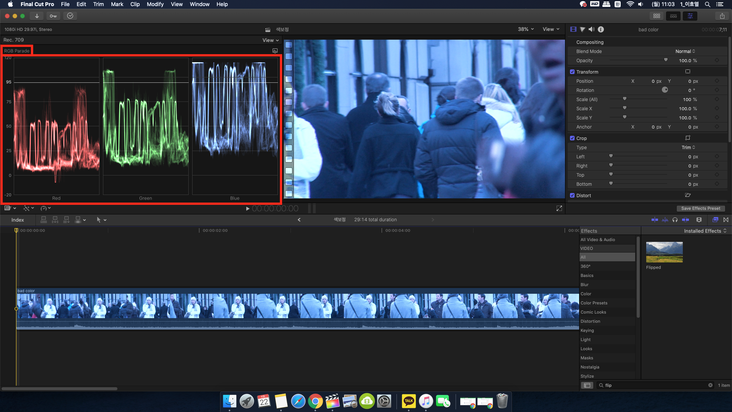Open the Keyword Editor key icon
This screenshot has height=412, width=732.
coord(53,16)
